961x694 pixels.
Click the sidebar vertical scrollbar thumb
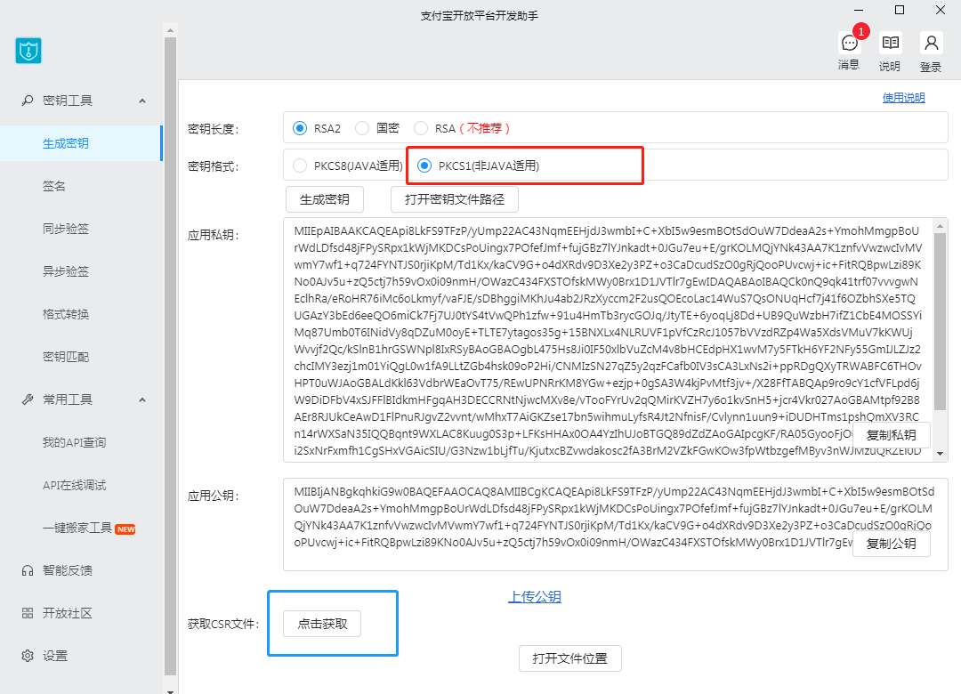point(170,356)
